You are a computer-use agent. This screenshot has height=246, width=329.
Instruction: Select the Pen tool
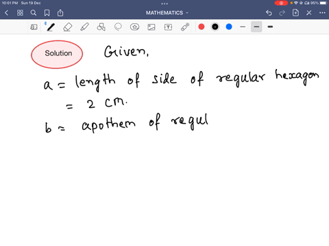pos(51,27)
